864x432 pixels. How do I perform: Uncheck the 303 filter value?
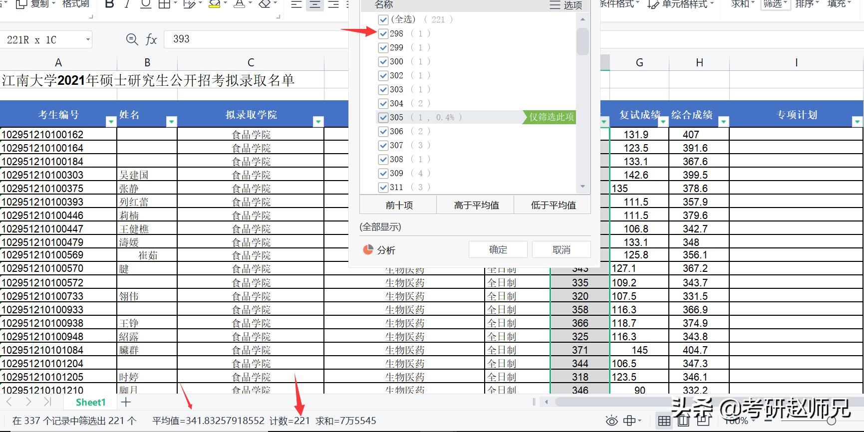click(x=383, y=89)
